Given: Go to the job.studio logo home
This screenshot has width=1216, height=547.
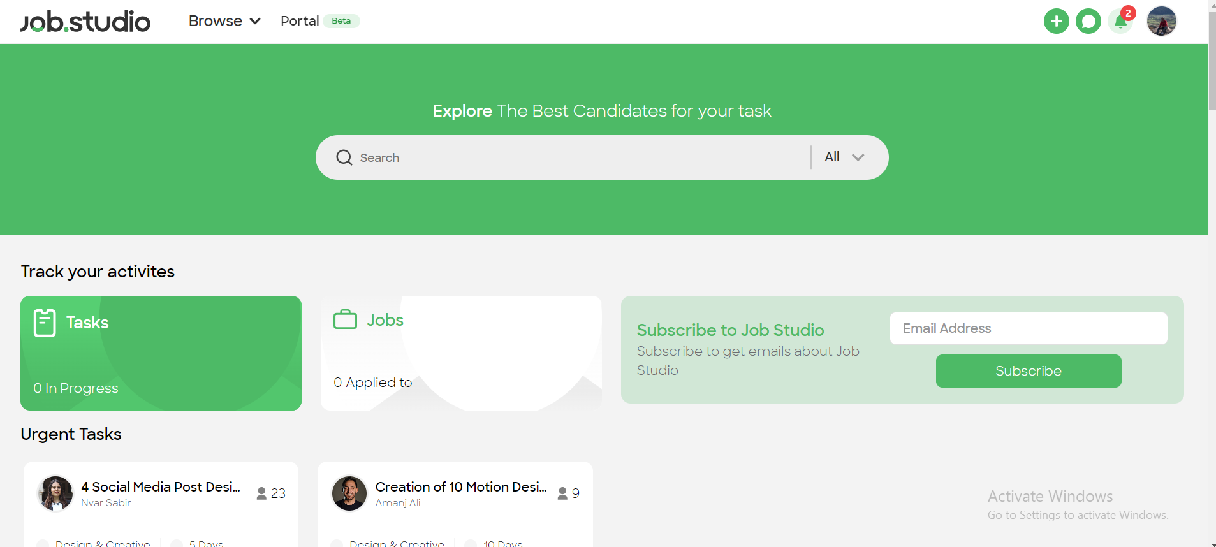Looking at the screenshot, I should [85, 21].
